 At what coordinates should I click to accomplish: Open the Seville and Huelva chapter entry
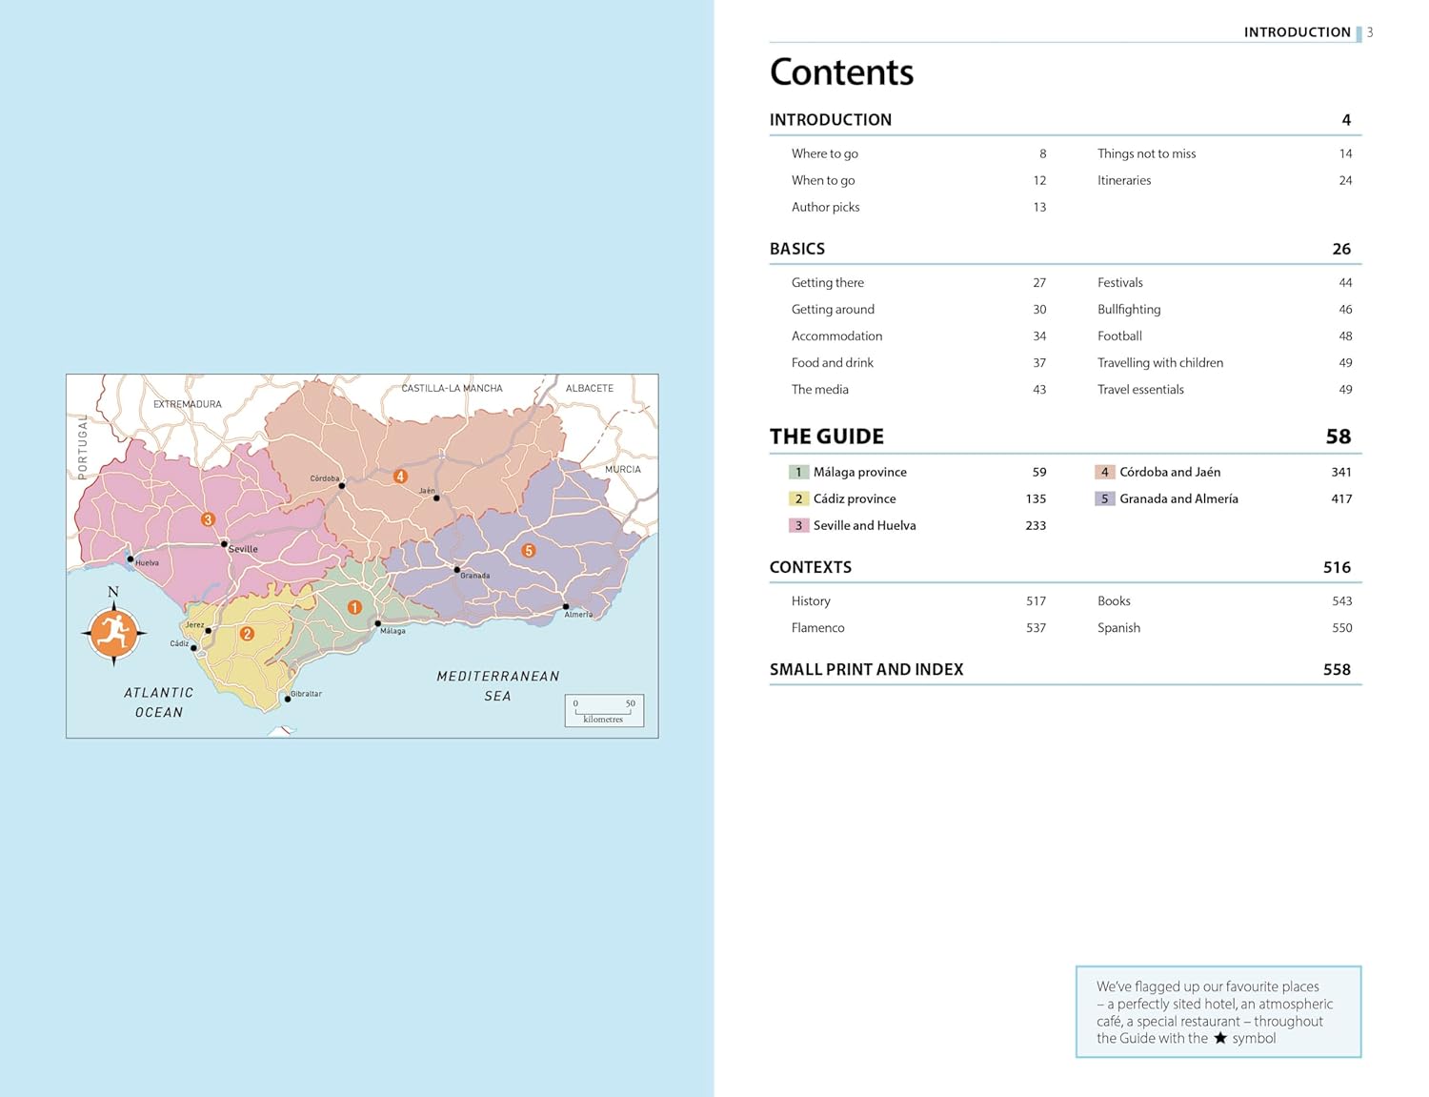click(x=864, y=525)
